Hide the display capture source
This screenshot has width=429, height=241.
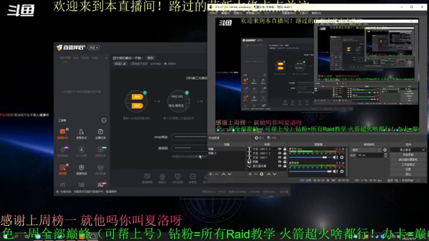click(x=279, y=166)
